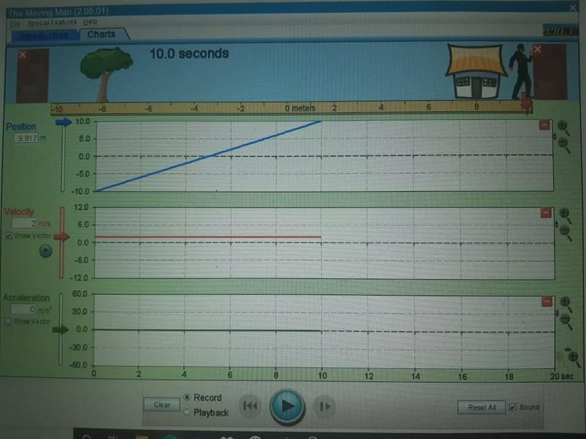The image size is (586, 439).
Task: Click the moving man figure
Action: point(520,72)
